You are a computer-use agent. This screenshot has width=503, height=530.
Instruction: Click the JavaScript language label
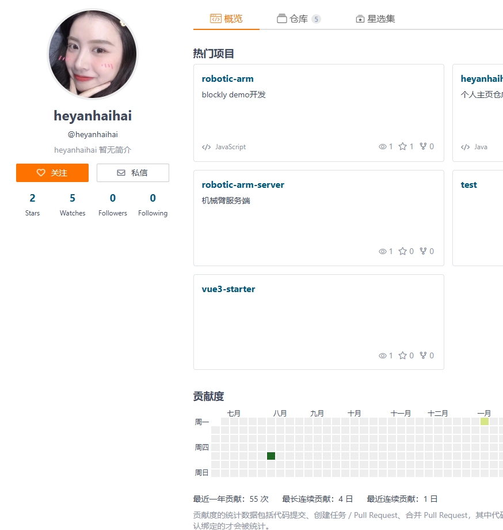[231, 147]
